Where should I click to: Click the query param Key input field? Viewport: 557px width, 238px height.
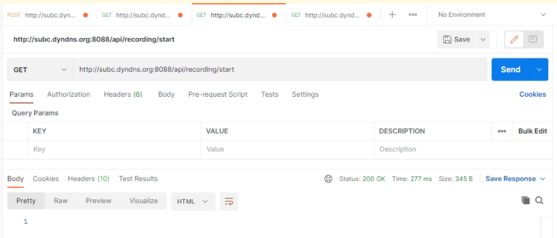tap(114, 149)
